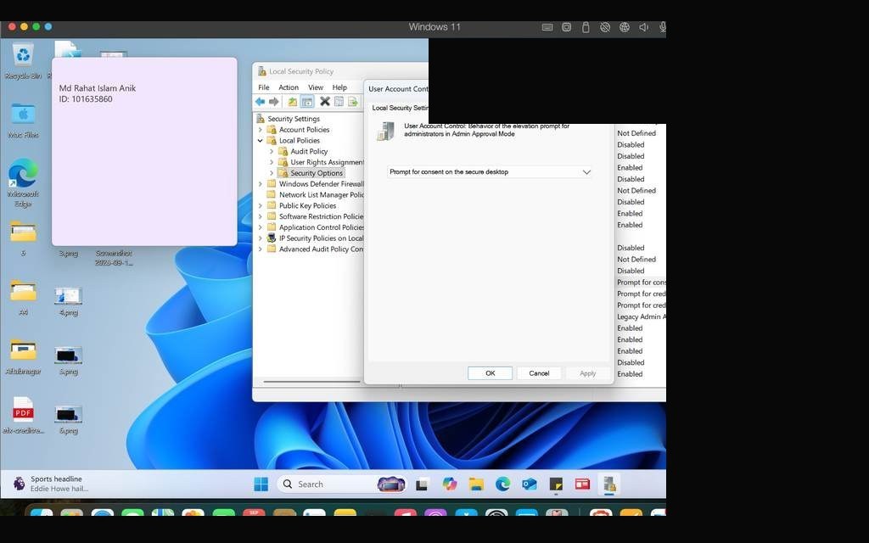Screen dimensions: 869x543
Task: Open Microsoft Edge from the taskbar
Action: click(502, 484)
